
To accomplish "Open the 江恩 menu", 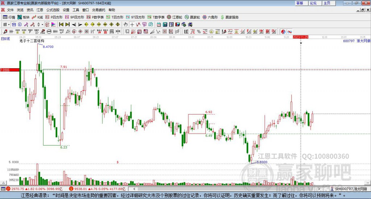I will [40, 10].
